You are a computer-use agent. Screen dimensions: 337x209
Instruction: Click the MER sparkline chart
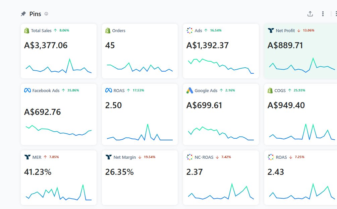click(58, 192)
